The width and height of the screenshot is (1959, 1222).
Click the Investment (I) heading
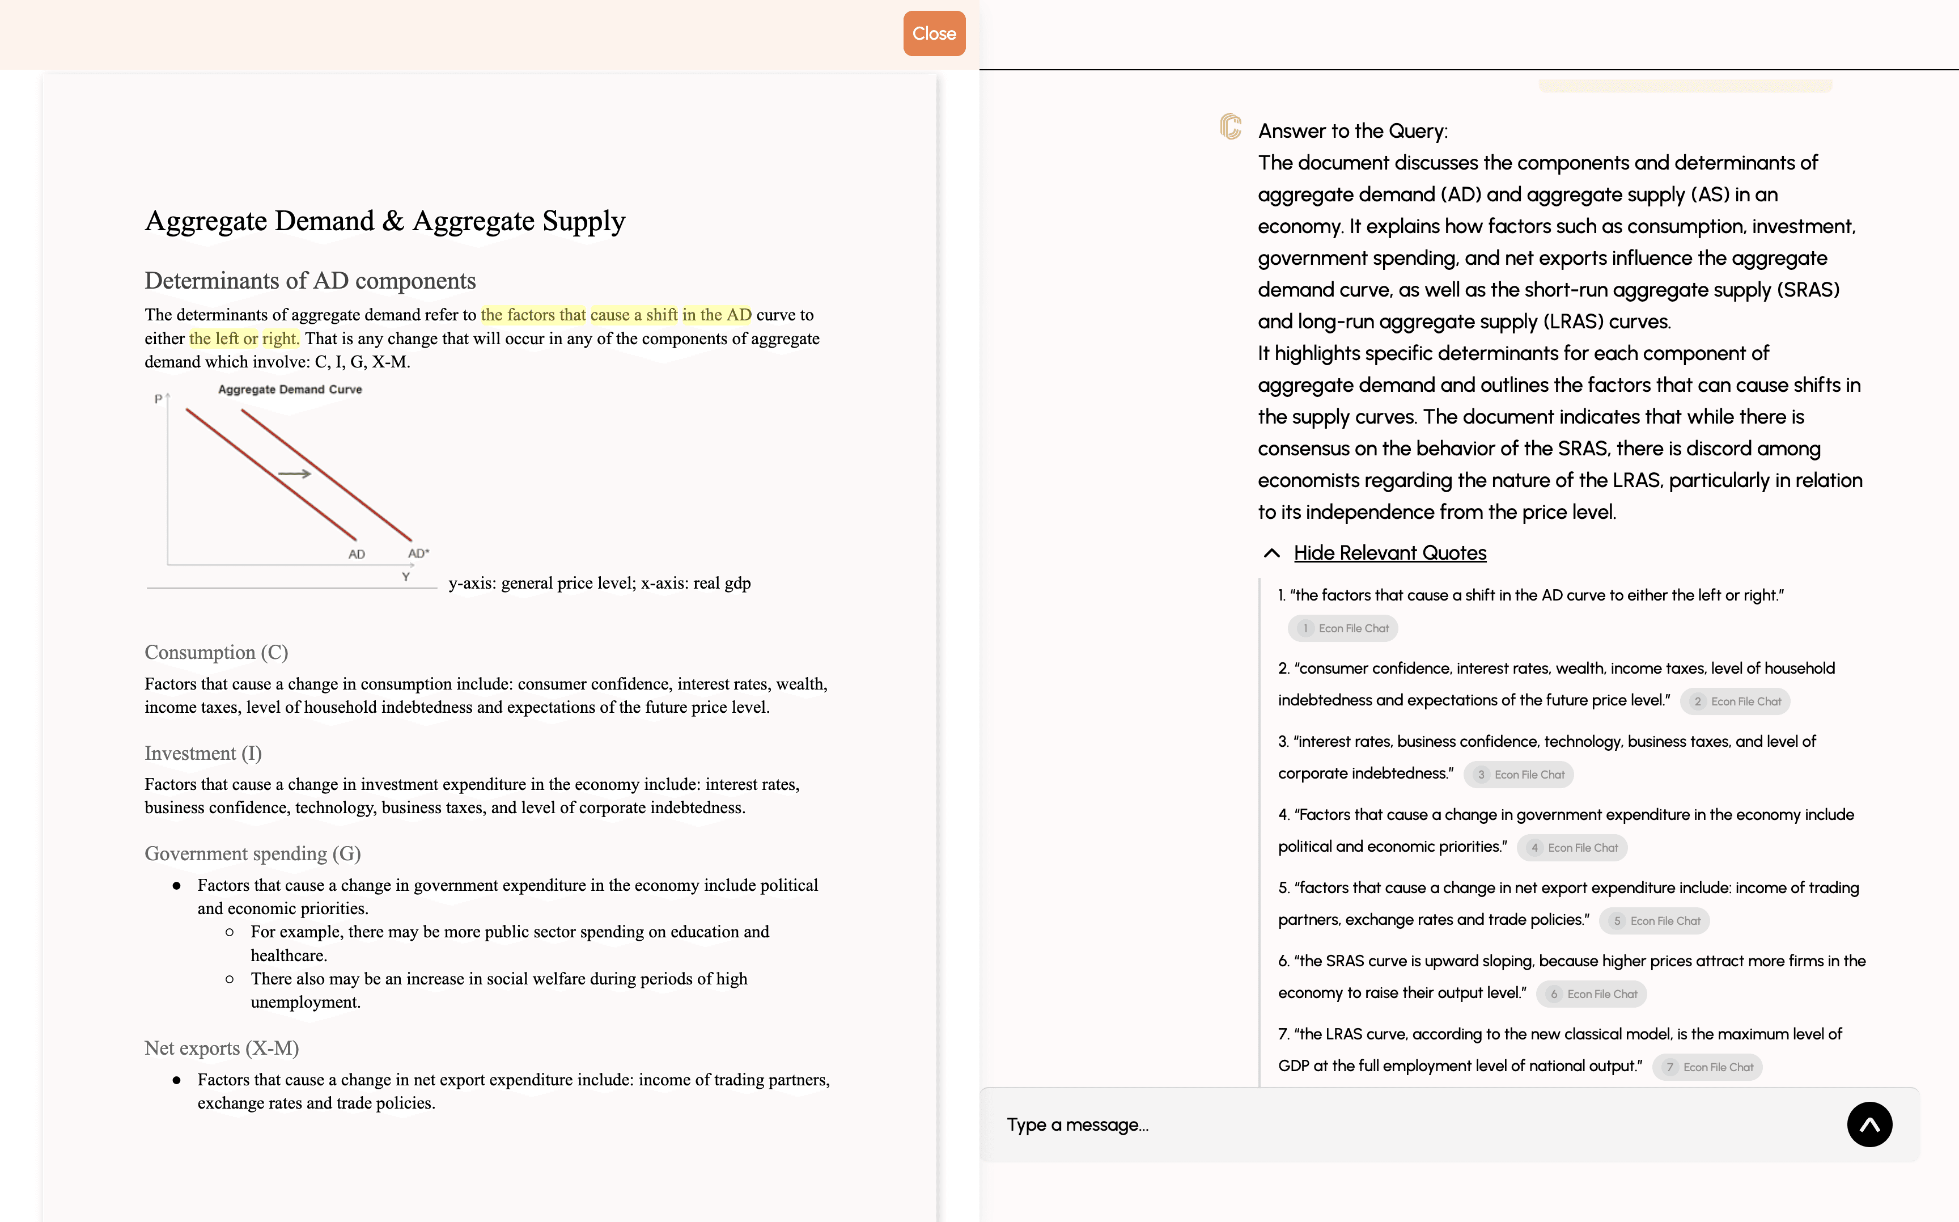pos(203,753)
